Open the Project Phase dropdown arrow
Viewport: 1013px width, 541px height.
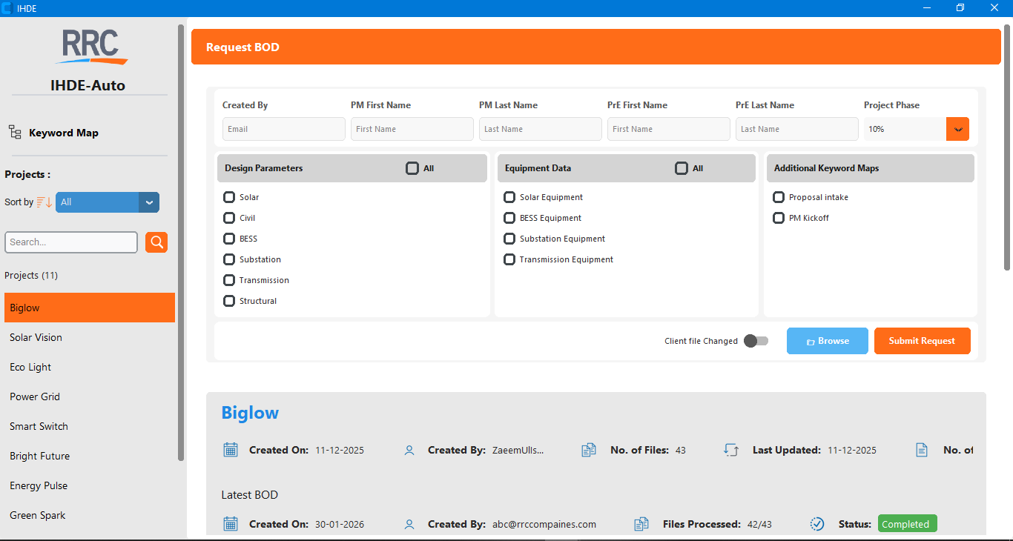click(x=957, y=129)
